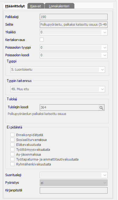The height and width of the screenshot is (200, 118).
Task: Toggle Työttömyysvakuutusta checkbox
Action: pos(12,150)
